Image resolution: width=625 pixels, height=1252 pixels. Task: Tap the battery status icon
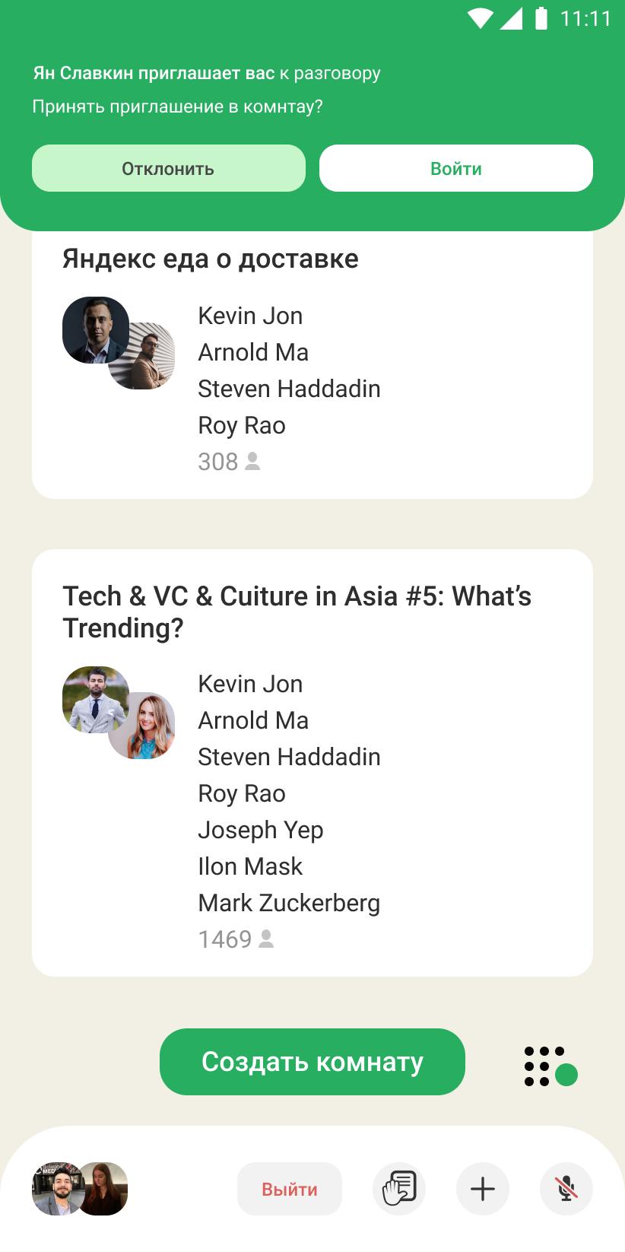click(x=541, y=18)
